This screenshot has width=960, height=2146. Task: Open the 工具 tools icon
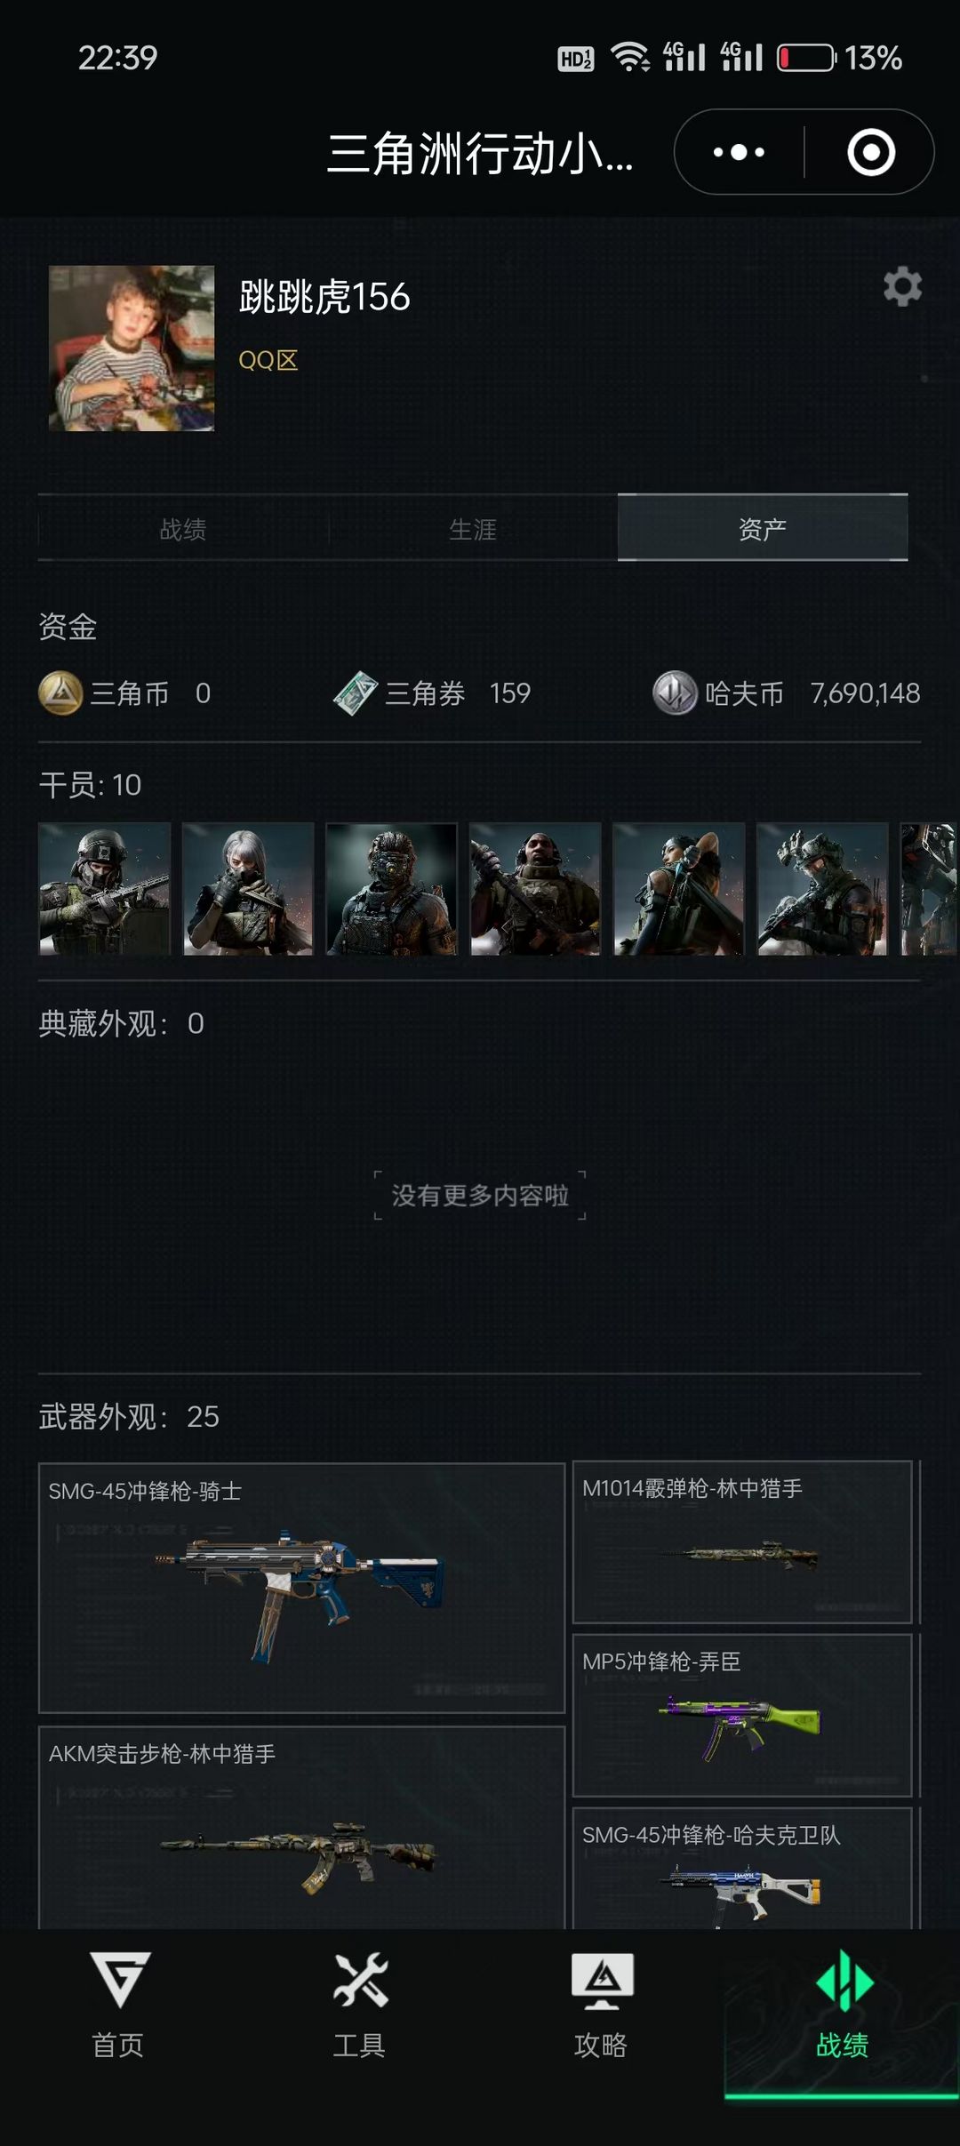point(360,1981)
